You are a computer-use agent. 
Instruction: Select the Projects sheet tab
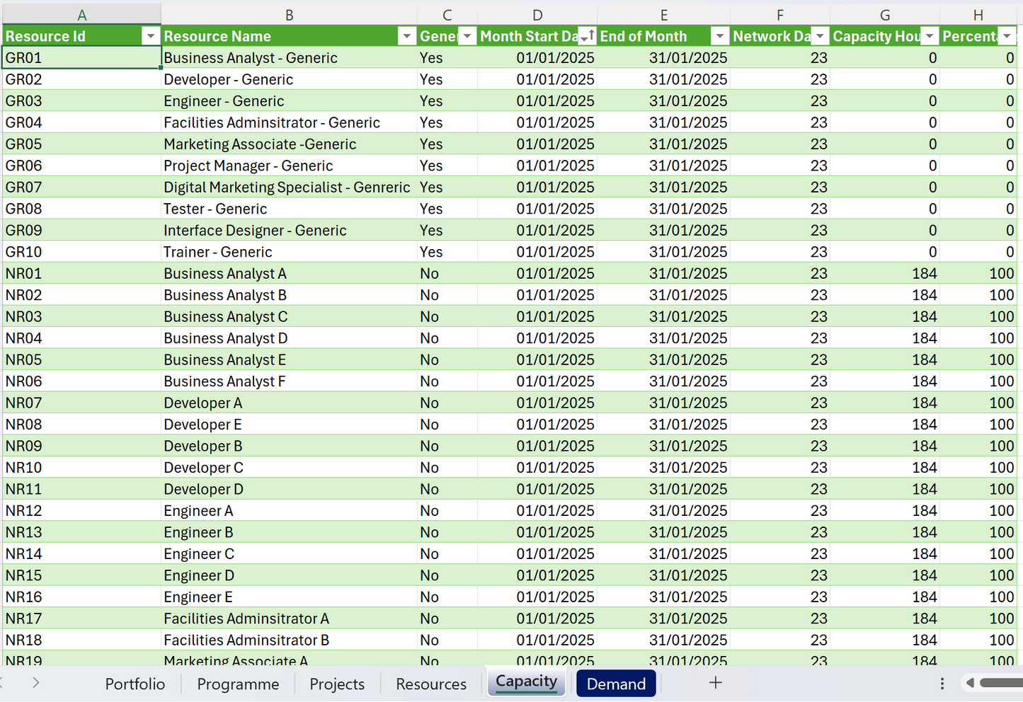coord(337,684)
